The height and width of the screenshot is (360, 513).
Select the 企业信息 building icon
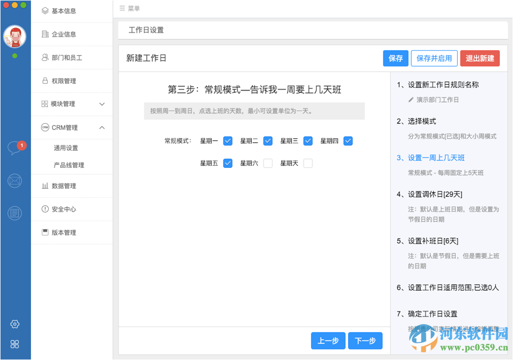pyautogui.click(x=45, y=34)
